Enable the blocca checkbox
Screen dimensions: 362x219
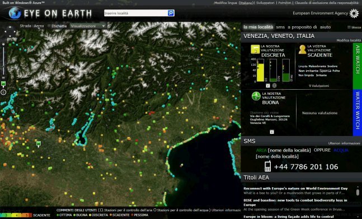coord(349,27)
